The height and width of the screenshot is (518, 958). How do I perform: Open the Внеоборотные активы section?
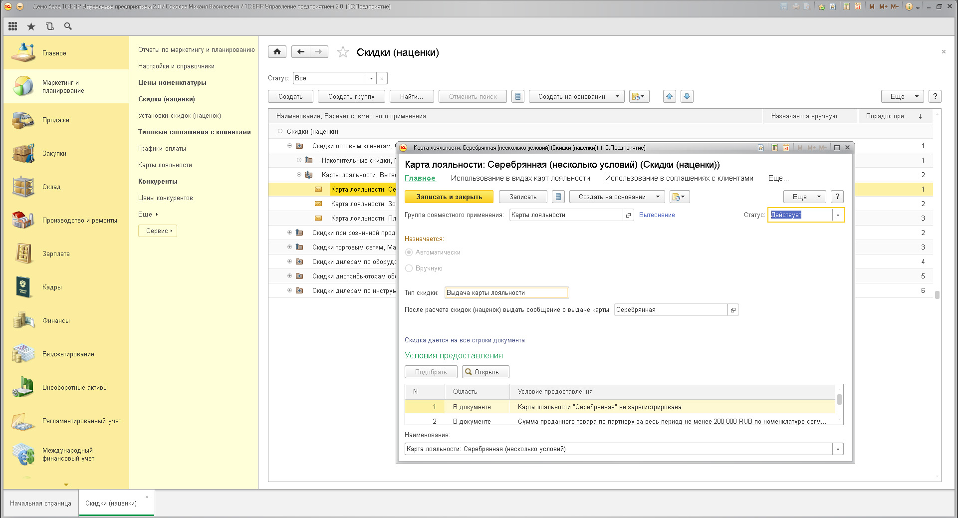pyautogui.click(x=66, y=387)
